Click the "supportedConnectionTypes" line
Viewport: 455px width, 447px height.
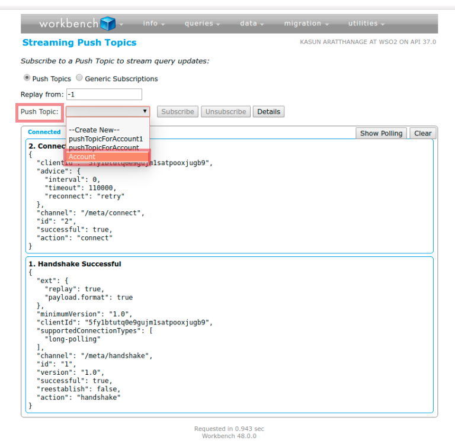coord(95,331)
